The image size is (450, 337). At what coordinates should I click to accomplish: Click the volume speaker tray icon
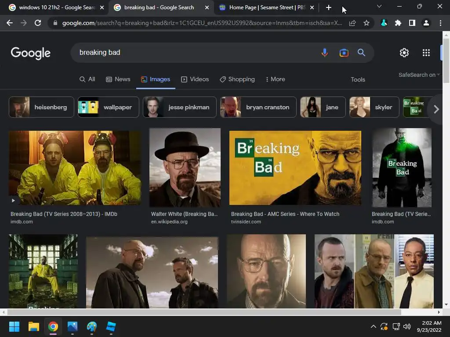point(407,326)
